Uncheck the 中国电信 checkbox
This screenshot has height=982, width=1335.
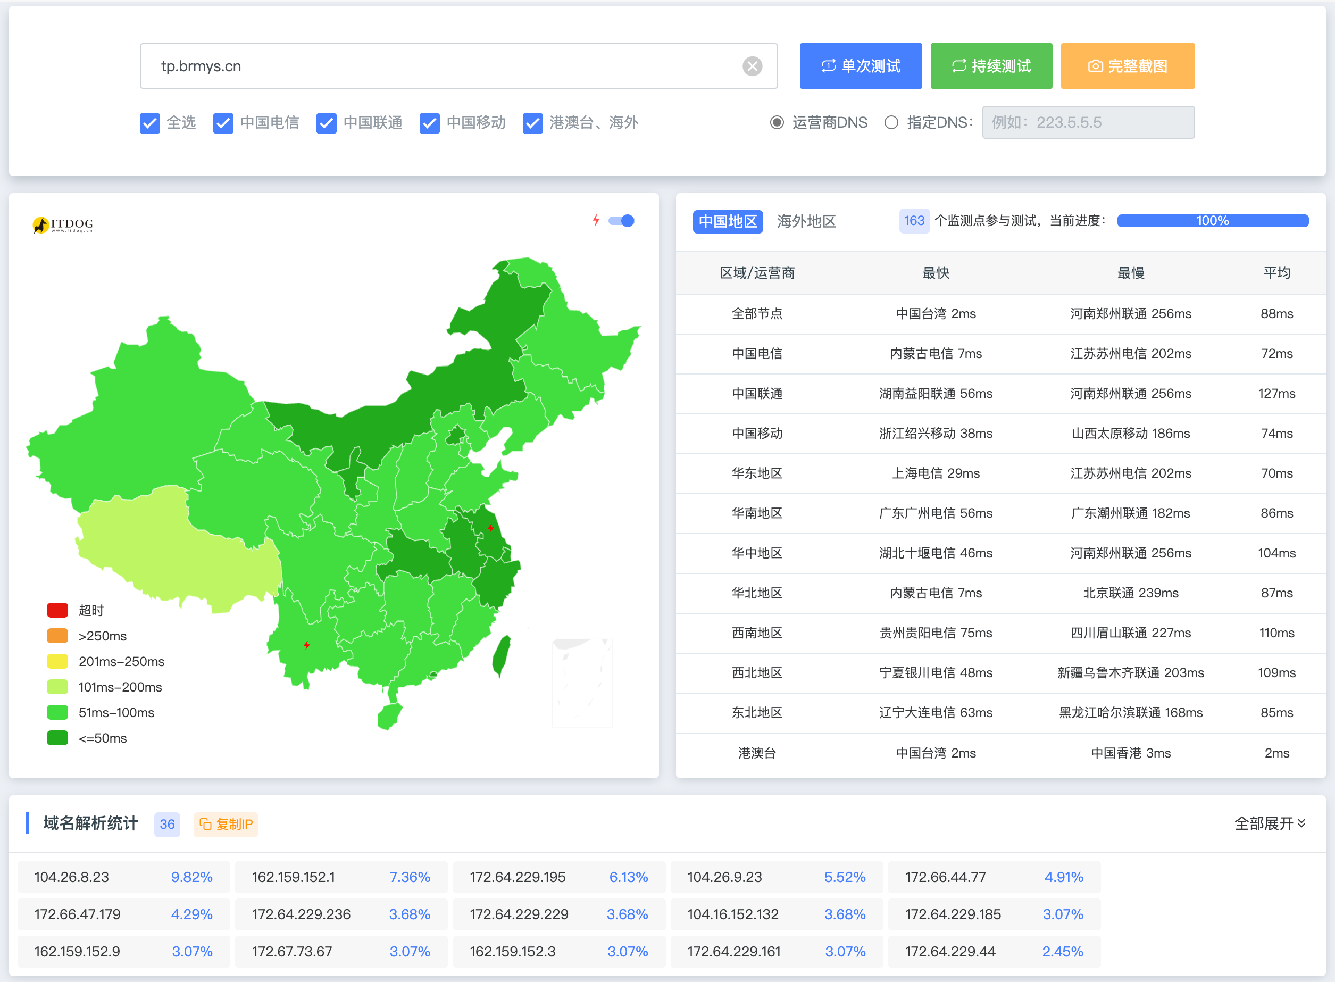pyautogui.click(x=223, y=123)
